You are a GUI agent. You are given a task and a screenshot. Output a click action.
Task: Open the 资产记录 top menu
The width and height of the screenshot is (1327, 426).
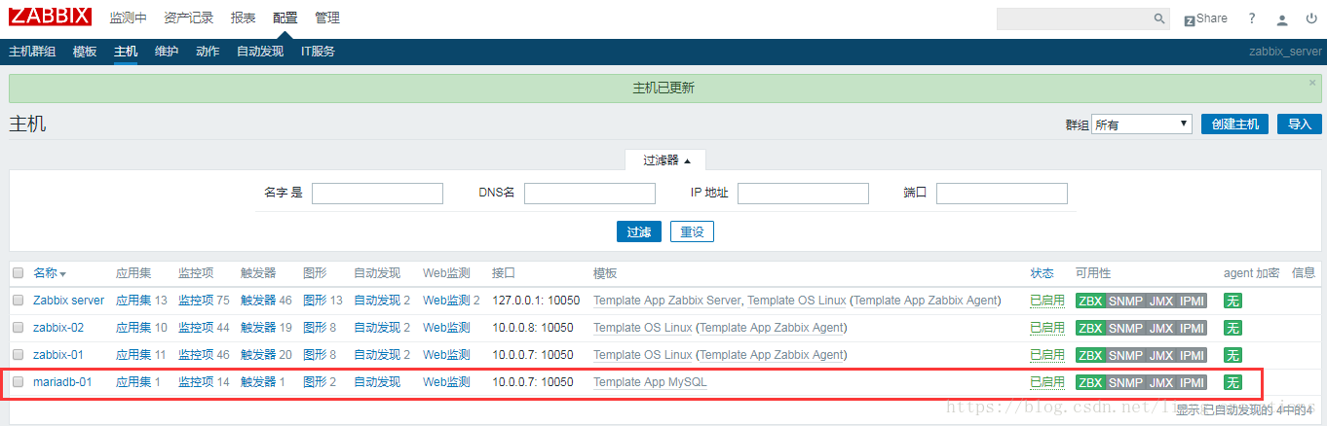coord(189,18)
